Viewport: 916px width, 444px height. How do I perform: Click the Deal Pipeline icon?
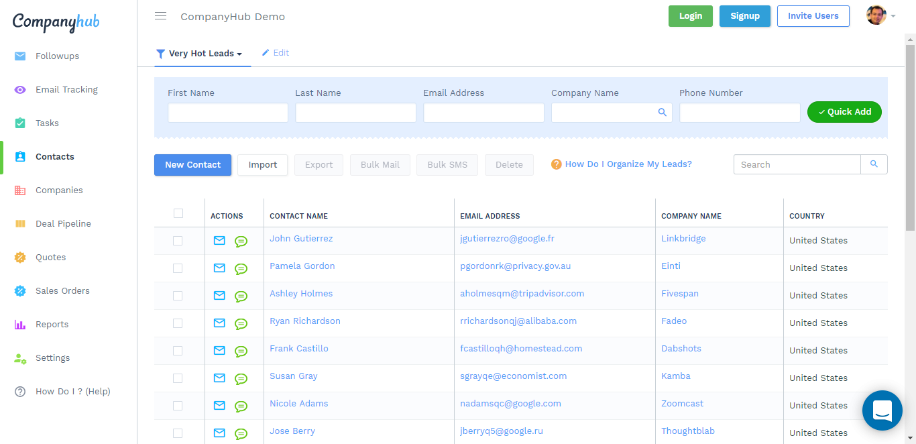(20, 224)
